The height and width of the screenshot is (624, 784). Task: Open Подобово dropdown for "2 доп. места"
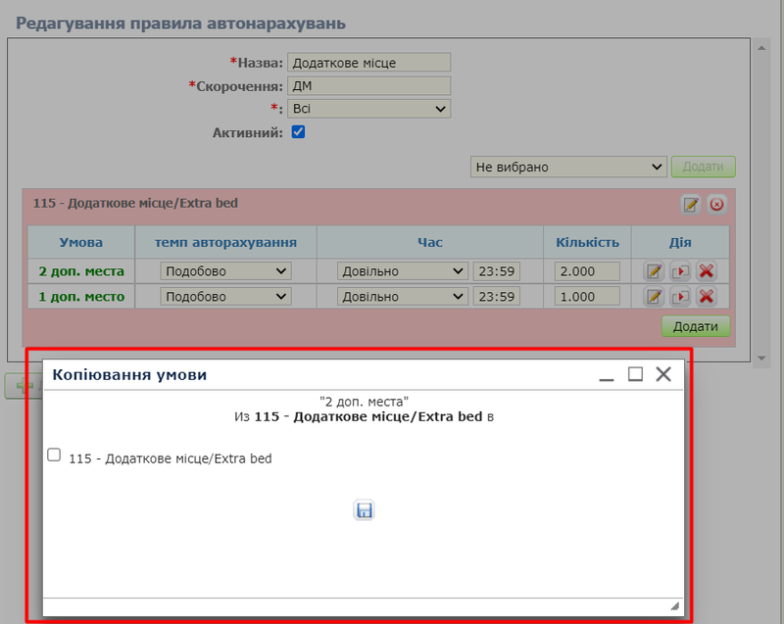225,271
